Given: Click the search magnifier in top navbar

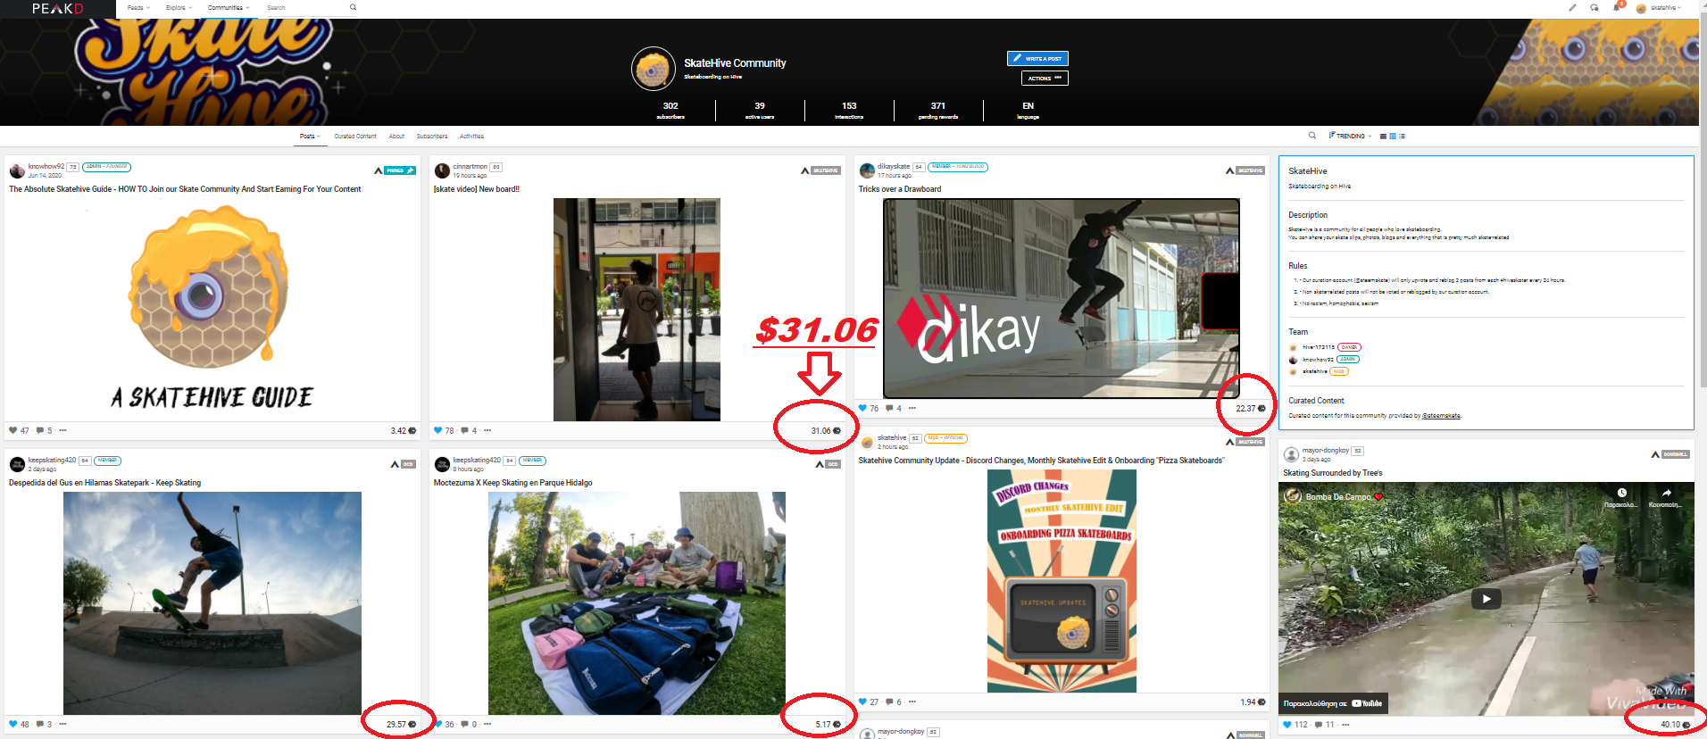Looking at the screenshot, I should 353,7.
